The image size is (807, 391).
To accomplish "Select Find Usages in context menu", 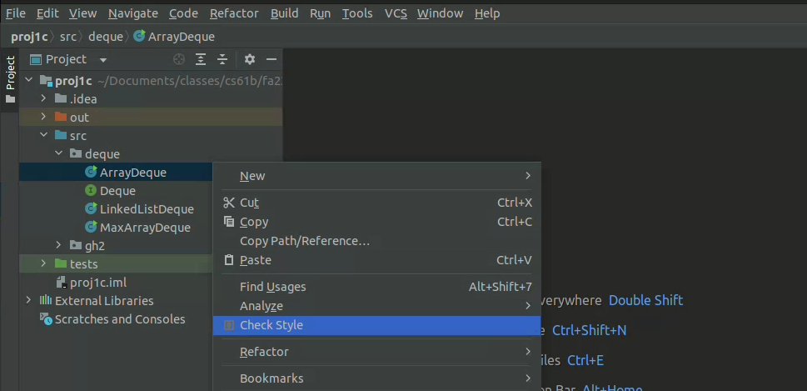I will [x=376, y=287].
